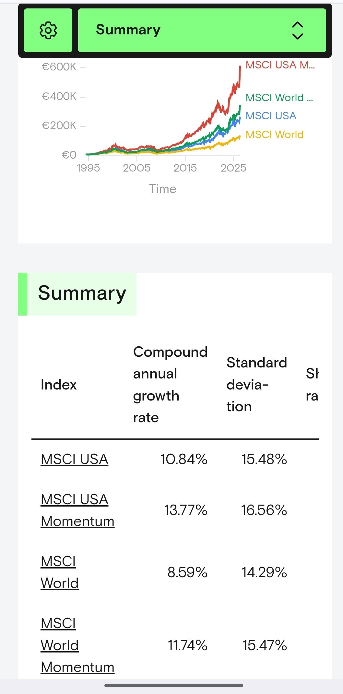This screenshot has height=694, width=343.
Task: Open the MSCI USA Momentum link
Action: click(x=77, y=510)
